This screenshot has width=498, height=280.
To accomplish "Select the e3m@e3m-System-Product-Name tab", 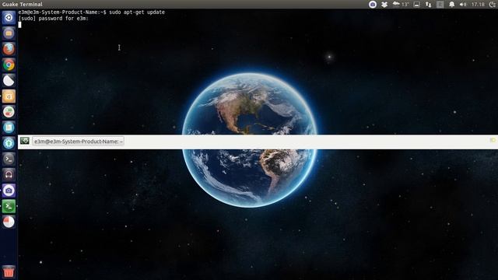I will click(78, 142).
